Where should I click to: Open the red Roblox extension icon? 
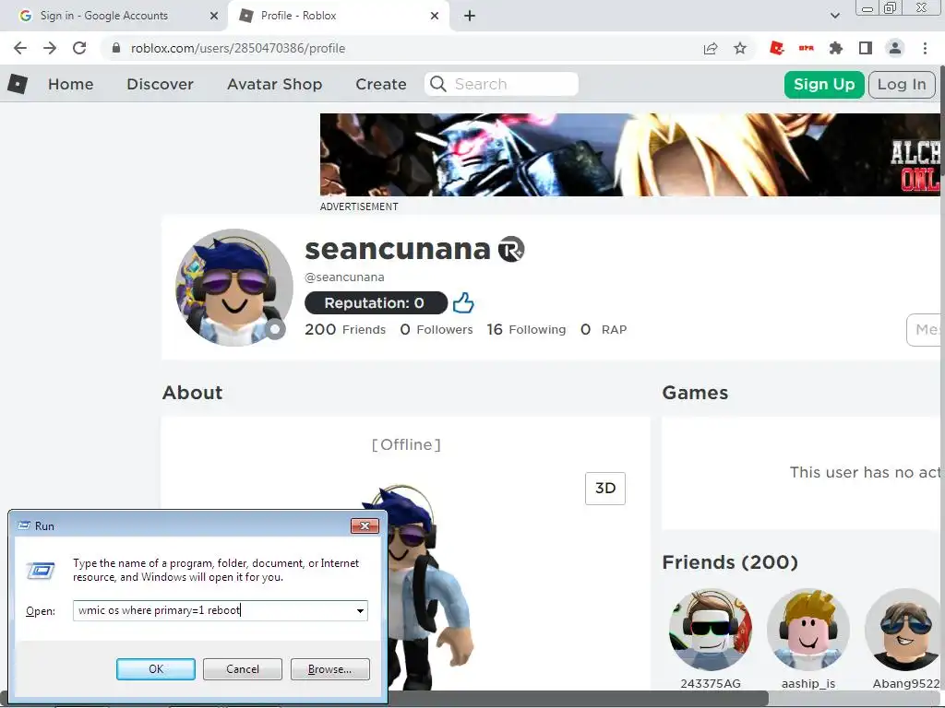point(777,48)
